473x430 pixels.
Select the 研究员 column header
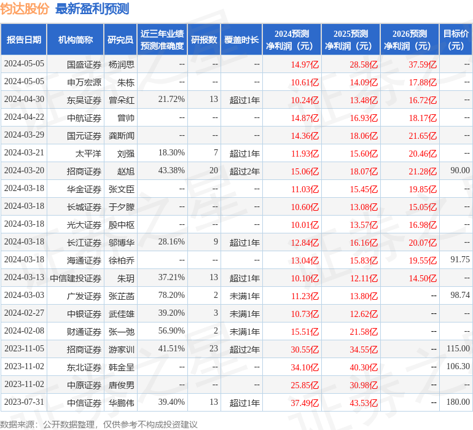point(120,39)
